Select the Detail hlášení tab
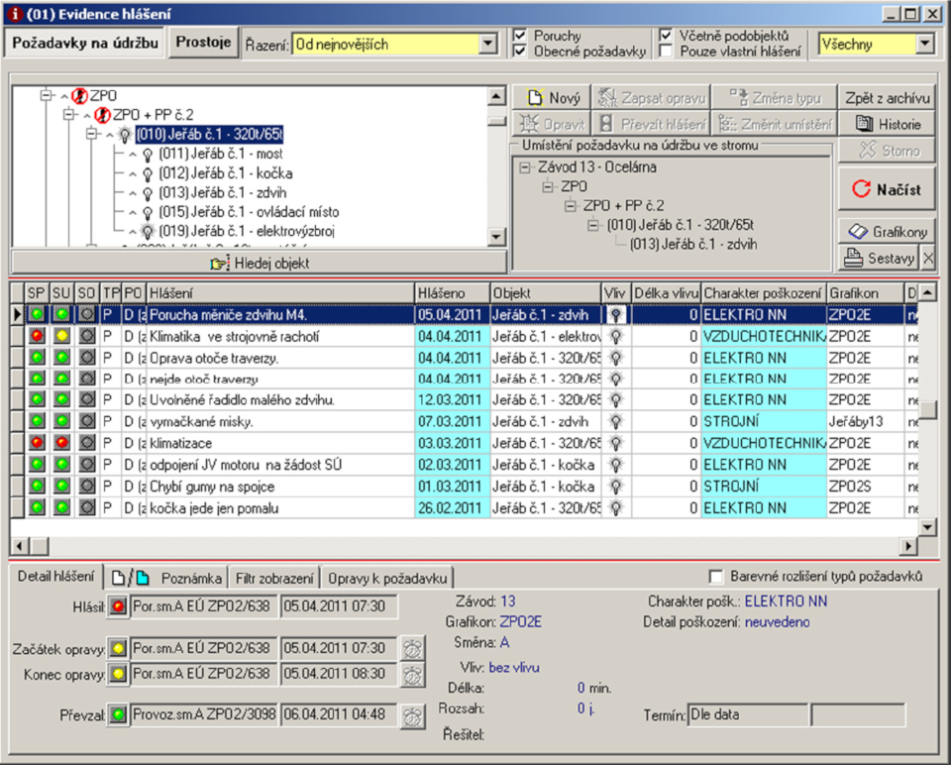 tap(55, 577)
